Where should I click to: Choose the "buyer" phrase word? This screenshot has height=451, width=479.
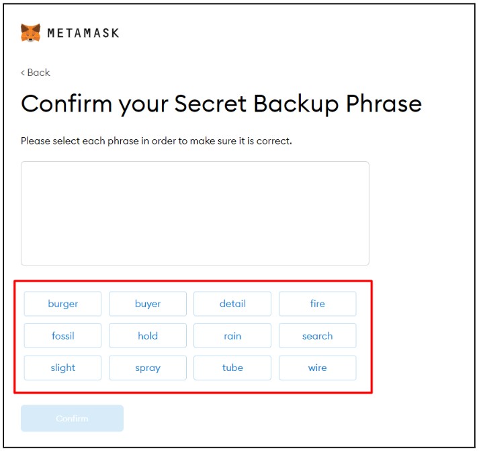pos(148,304)
